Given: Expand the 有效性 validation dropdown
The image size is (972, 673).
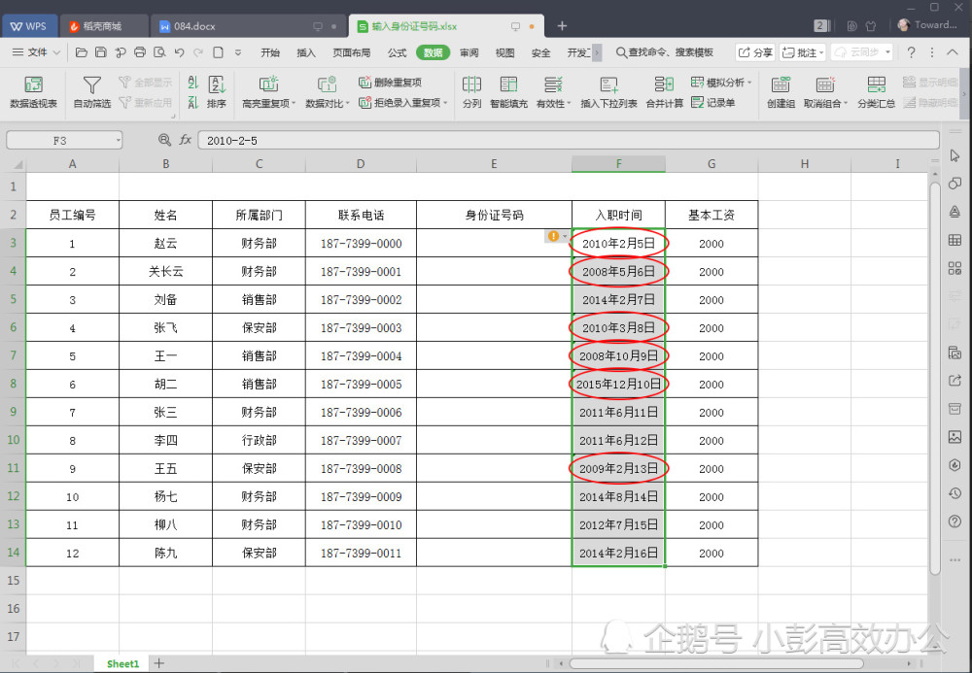Looking at the screenshot, I should (569, 103).
